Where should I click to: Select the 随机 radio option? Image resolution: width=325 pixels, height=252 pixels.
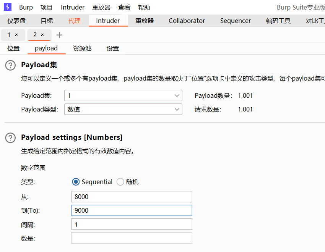coord(120,182)
